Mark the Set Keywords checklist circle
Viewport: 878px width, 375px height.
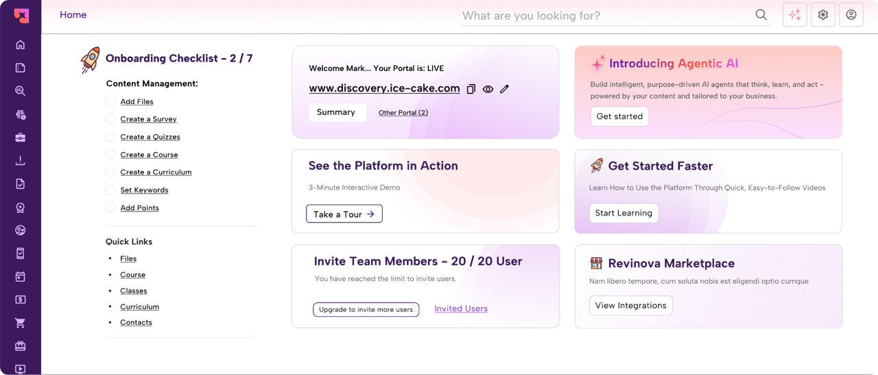pyautogui.click(x=110, y=190)
